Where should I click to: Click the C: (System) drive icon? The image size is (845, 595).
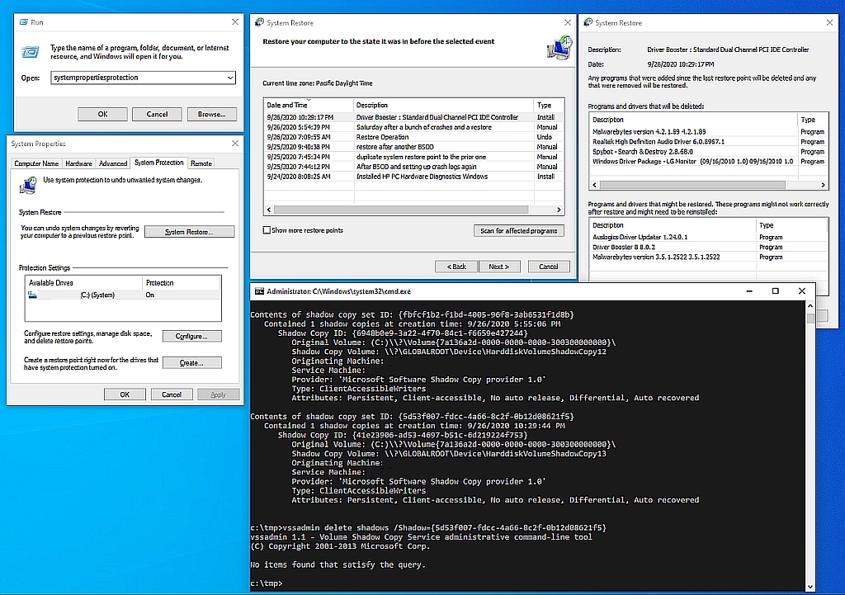click(32, 295)
